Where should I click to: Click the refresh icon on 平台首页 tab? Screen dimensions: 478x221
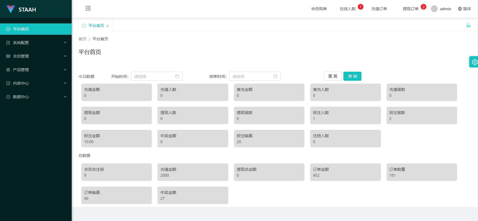(x=84, y=26)
